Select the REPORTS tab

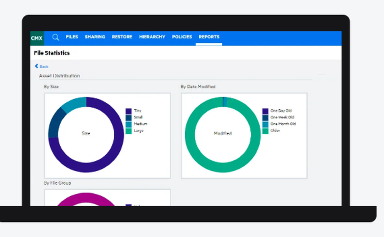[x=209, y=37]
